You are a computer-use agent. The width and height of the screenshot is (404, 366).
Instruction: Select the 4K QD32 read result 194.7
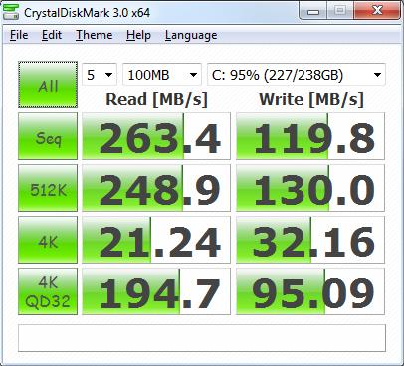156,291
